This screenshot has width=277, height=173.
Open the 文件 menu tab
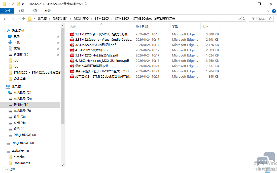[x=7, y=11]
